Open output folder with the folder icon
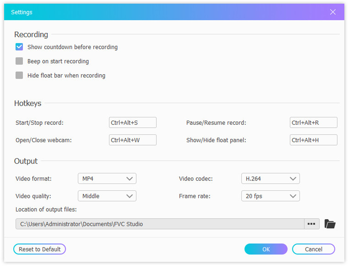 point(330,224)
